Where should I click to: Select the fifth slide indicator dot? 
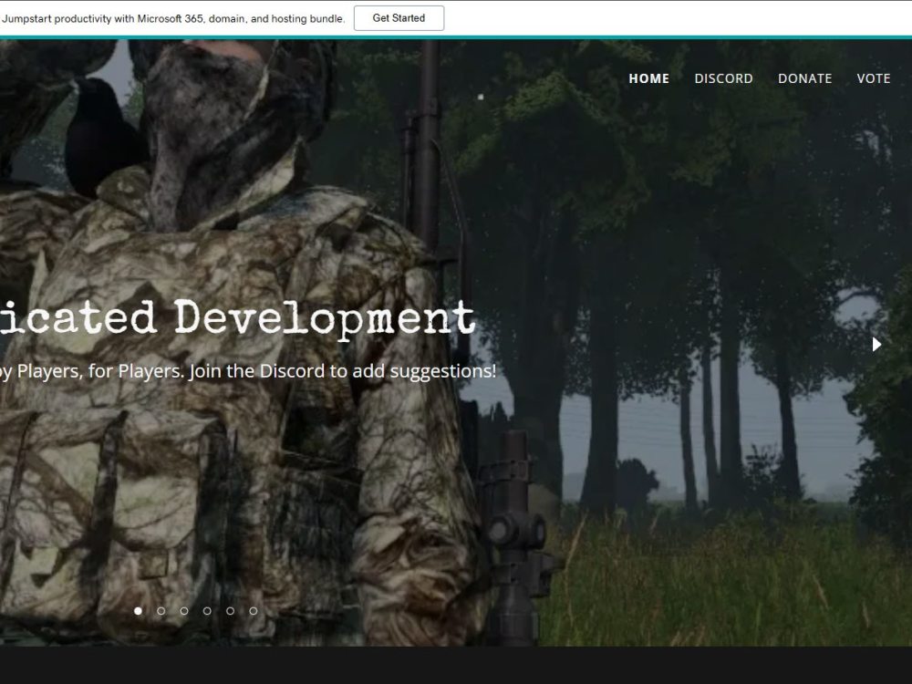[231, 611]
